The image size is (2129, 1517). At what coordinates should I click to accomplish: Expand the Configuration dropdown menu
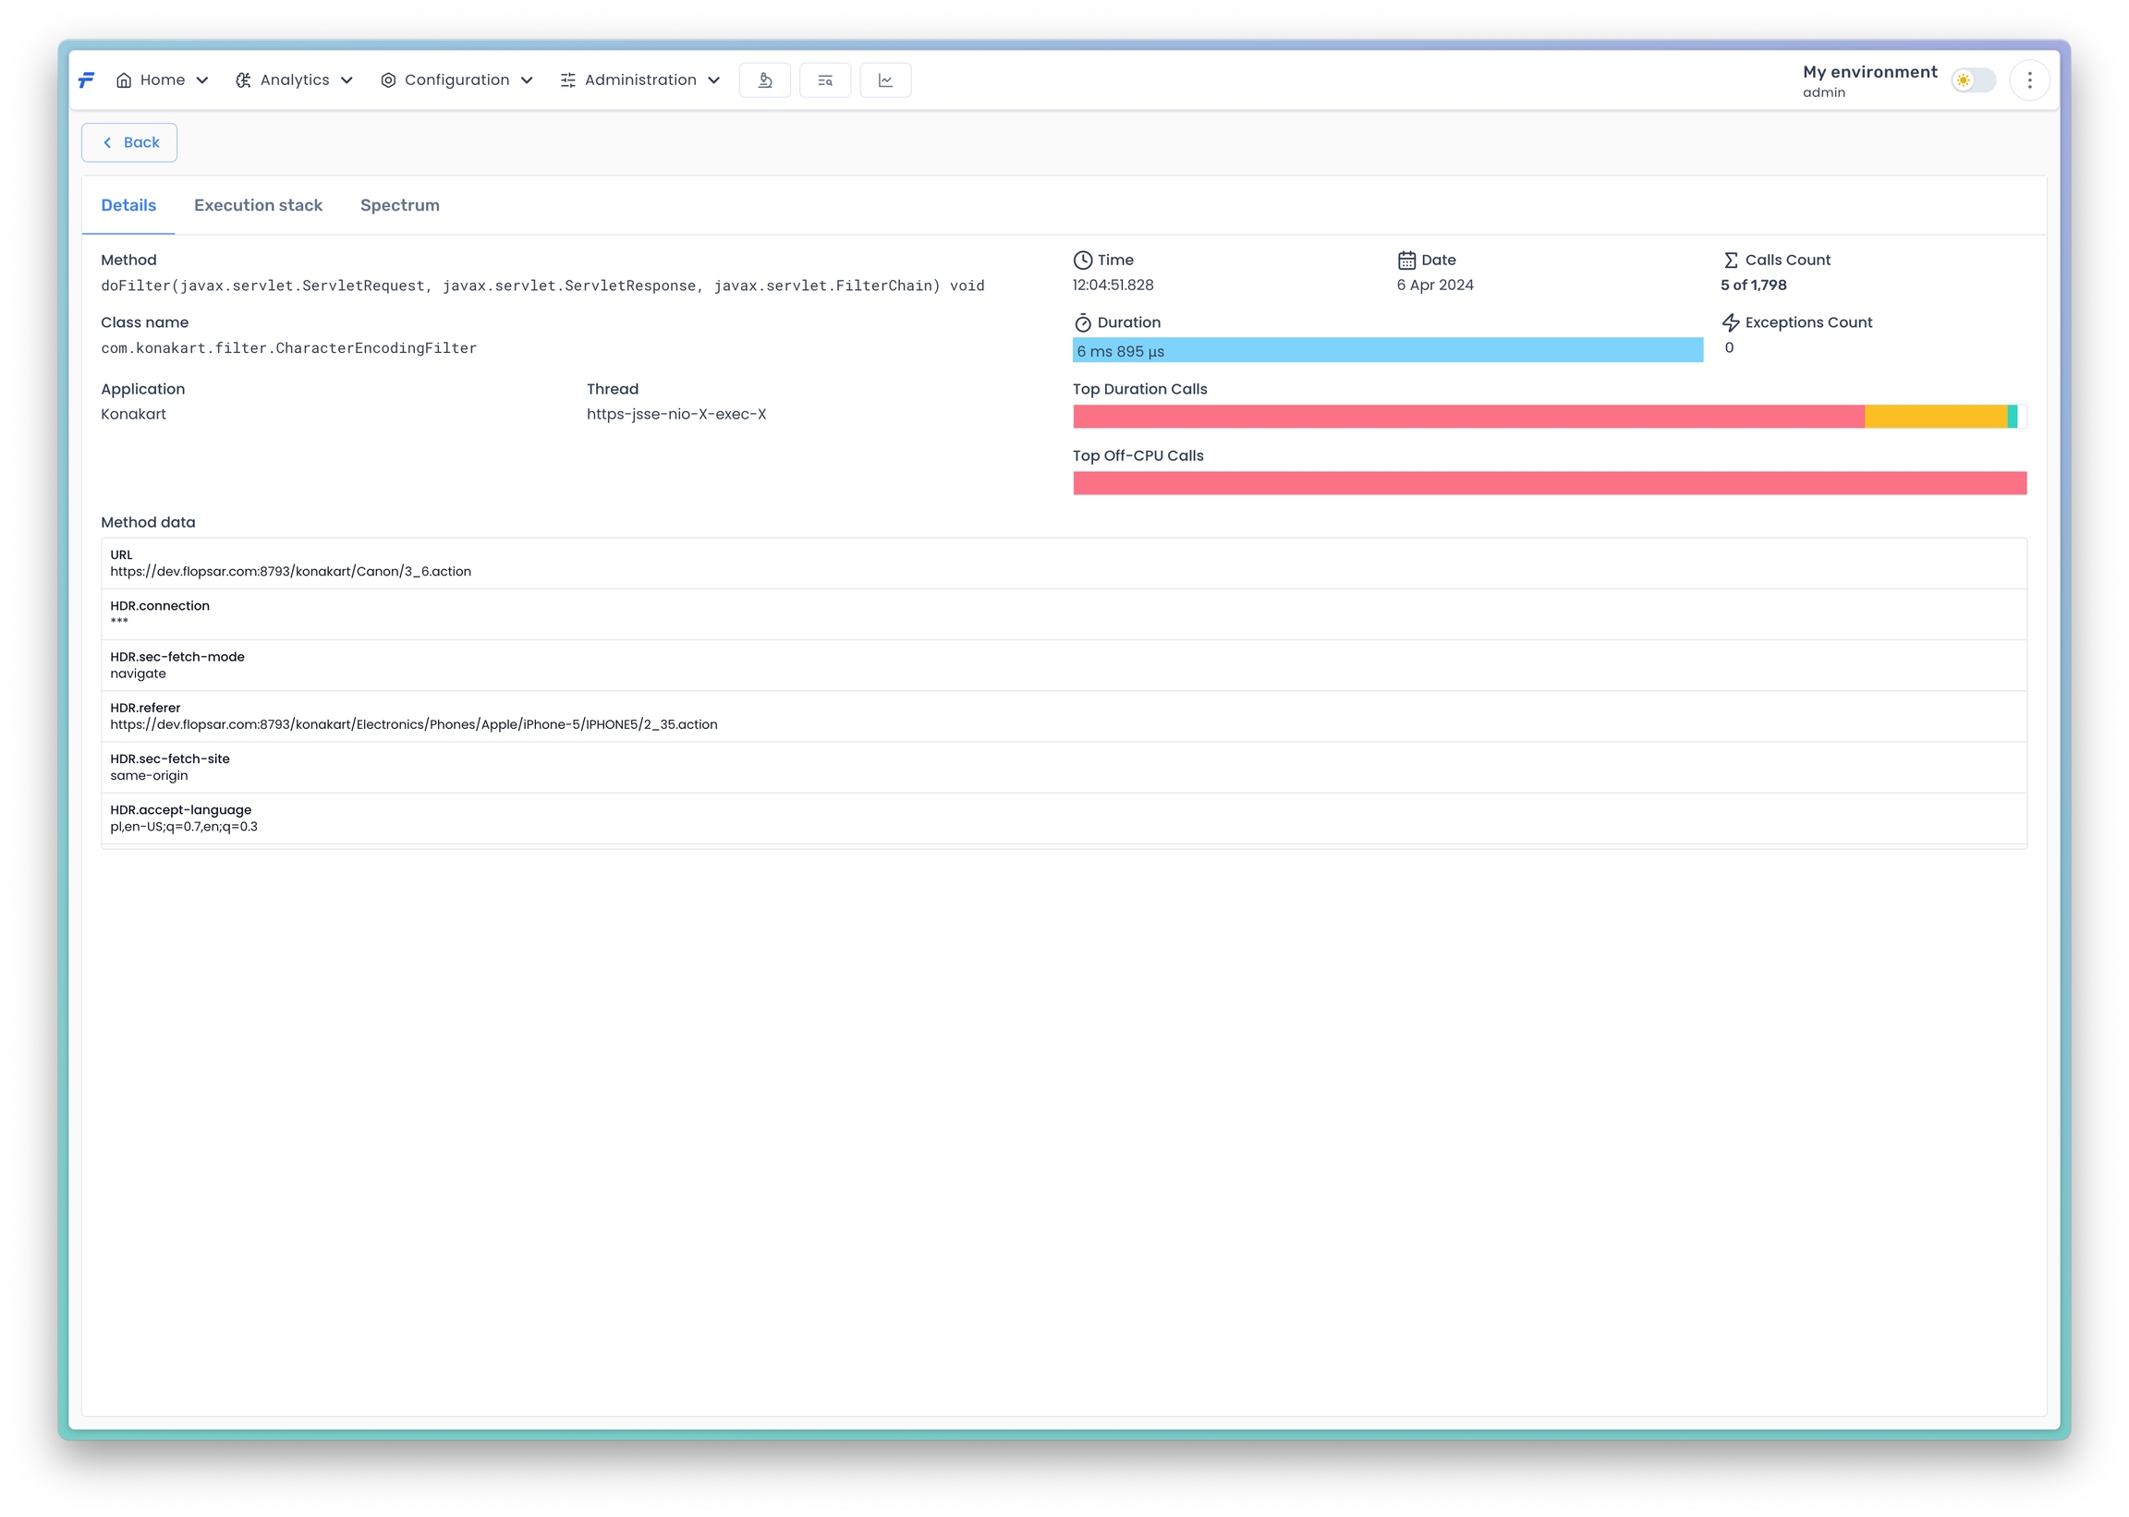coord(456,80)
